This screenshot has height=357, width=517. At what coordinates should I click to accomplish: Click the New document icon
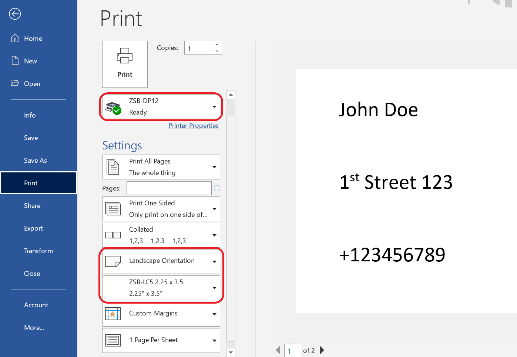[15, 61]
